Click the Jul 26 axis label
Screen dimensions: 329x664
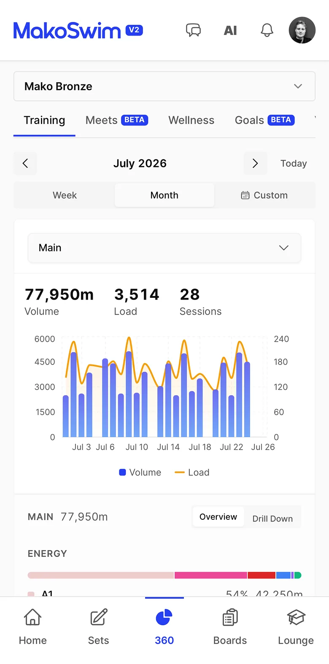coord(263,447)
